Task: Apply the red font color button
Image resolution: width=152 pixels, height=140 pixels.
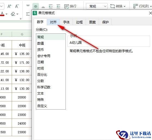Action: pos(2,14)
